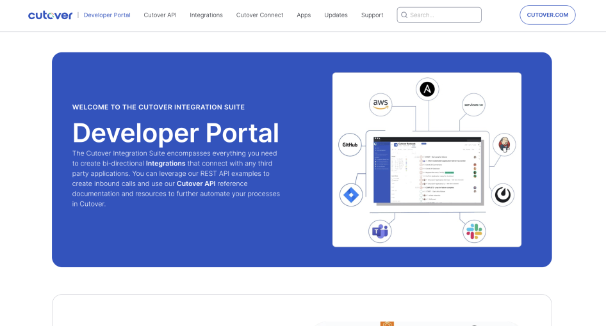Focus the Search input field
The height and width of the screenshot is (326, 606).
click(439, 15)
